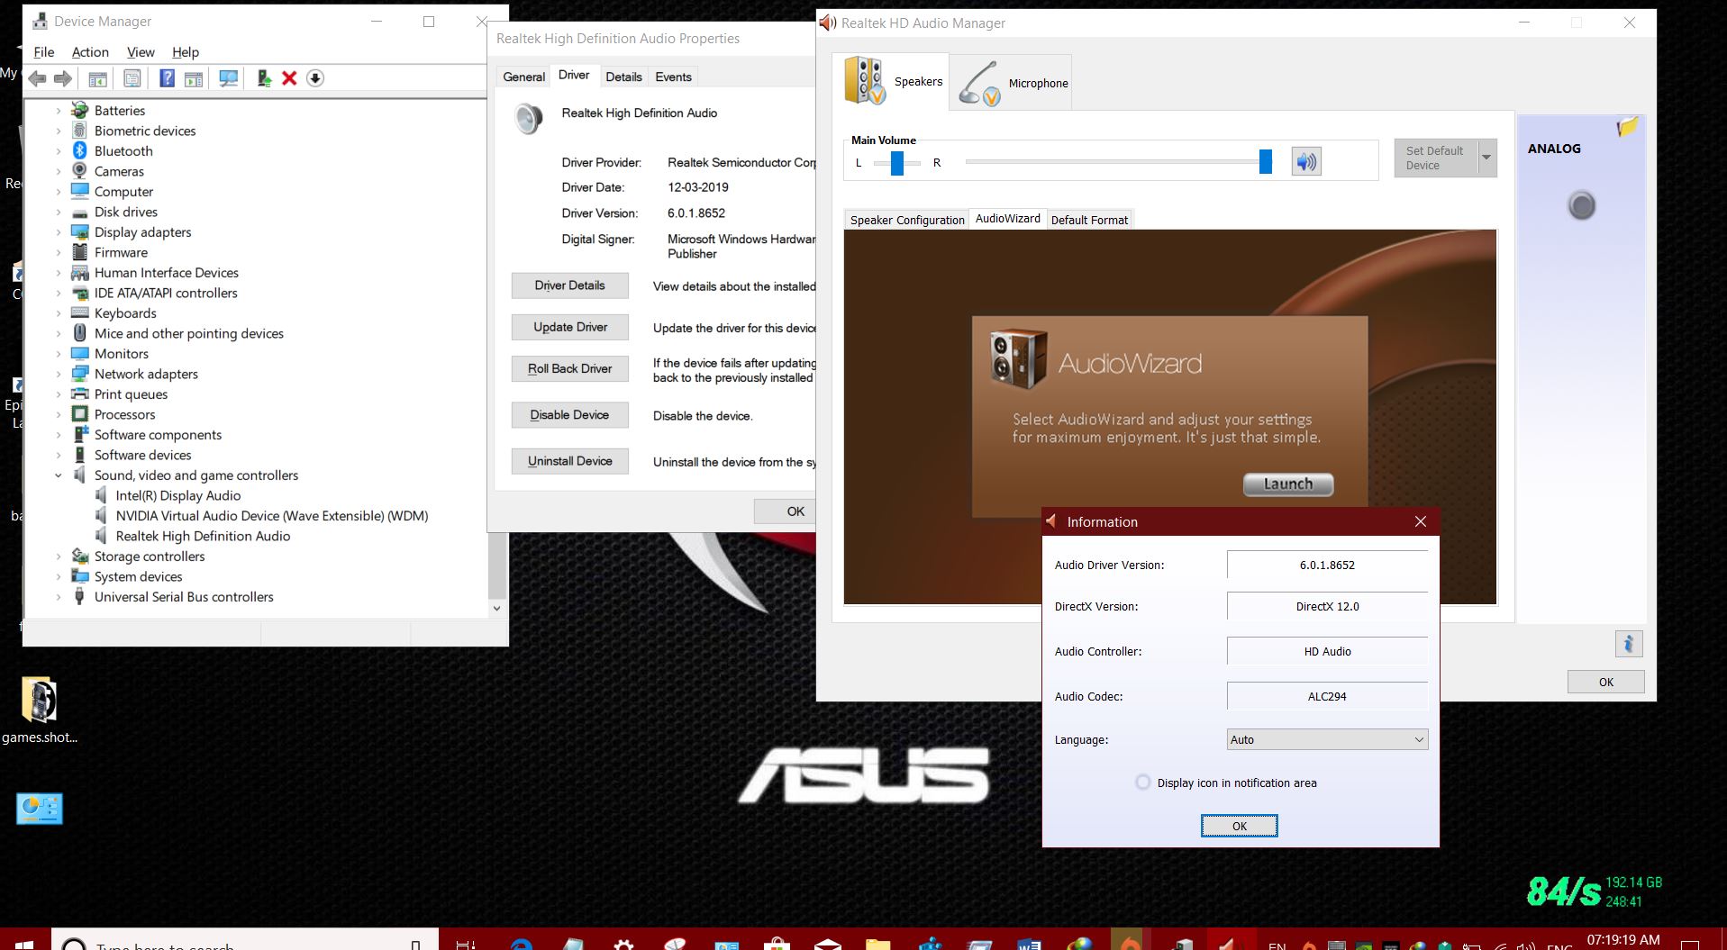Click the red X uninstall device icon

coord(289,78)
